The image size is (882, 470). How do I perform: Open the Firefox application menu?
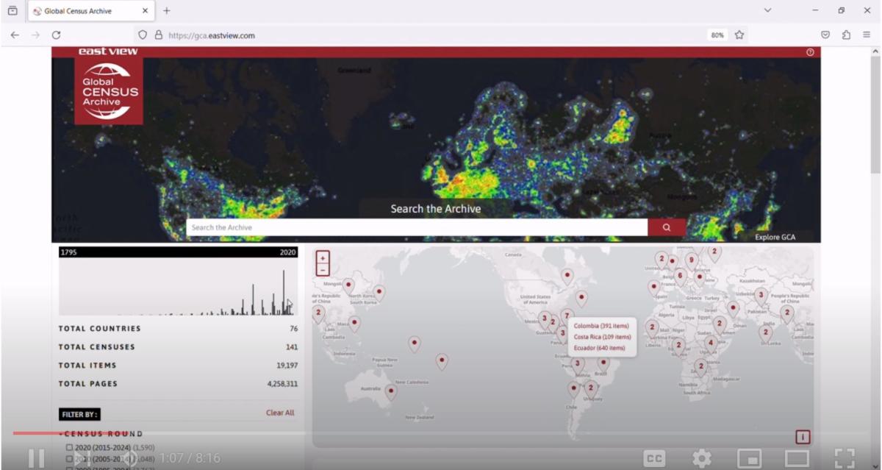(x=867, y=35)
